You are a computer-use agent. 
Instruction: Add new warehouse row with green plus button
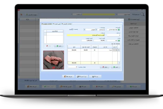pos(115,67)
